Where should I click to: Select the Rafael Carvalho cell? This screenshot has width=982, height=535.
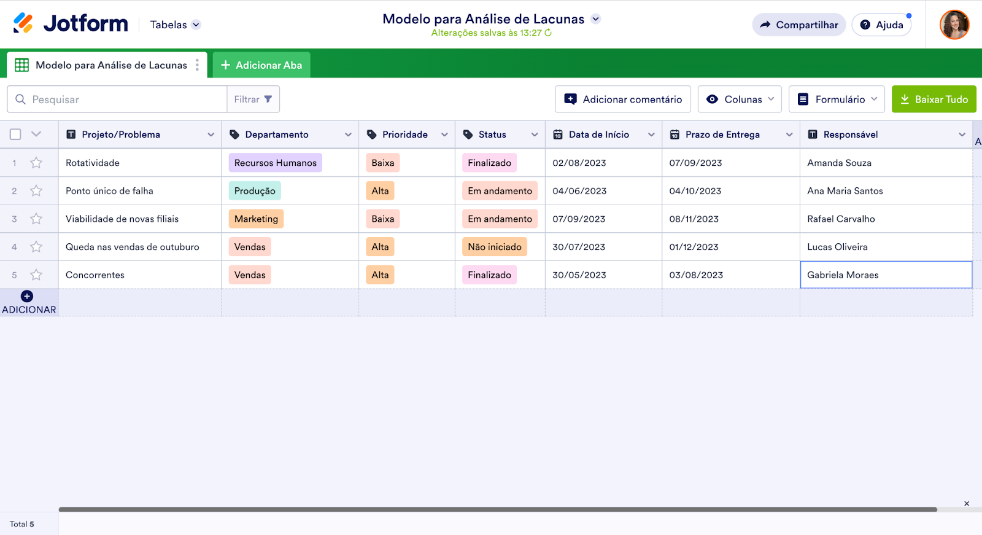coord(886,219)
